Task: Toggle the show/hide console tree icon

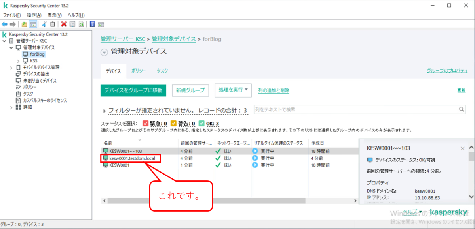Action: (x=33, y=24)
